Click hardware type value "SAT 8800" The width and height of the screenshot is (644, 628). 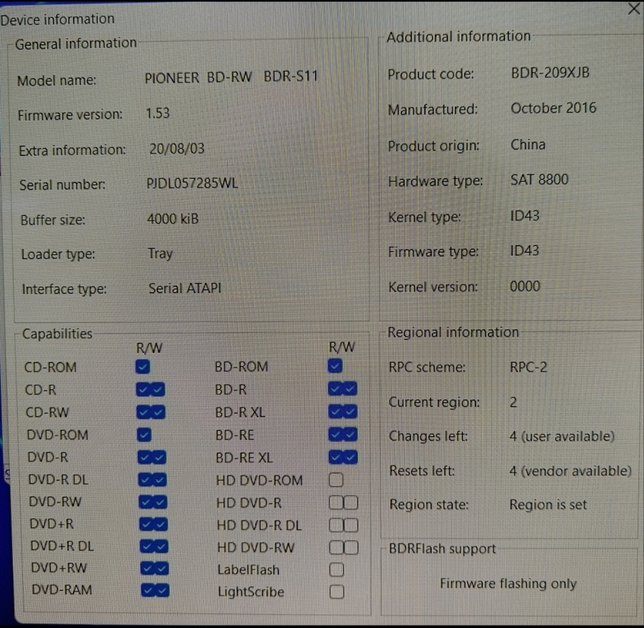(539, 180)
